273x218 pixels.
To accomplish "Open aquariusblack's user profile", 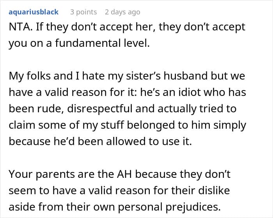I will tap(34, 12).
